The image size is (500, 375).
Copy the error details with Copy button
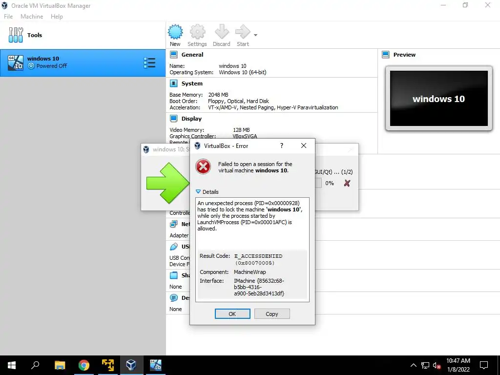point(272,314)
